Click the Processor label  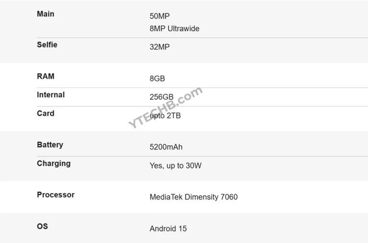[56, 195]
